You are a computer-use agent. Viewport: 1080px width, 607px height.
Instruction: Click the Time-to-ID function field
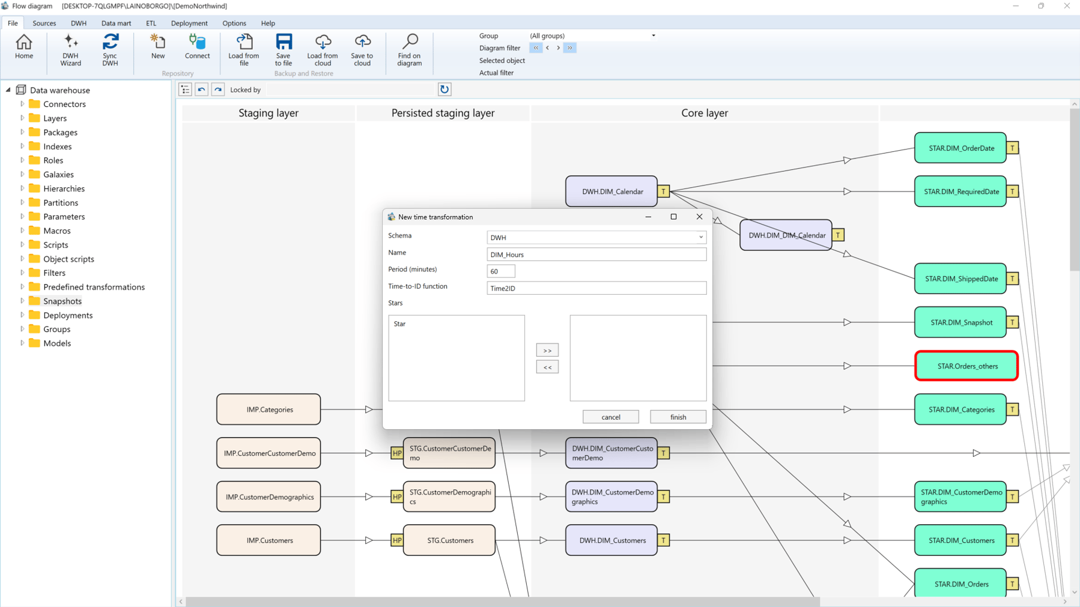click(x=596, y=288)
